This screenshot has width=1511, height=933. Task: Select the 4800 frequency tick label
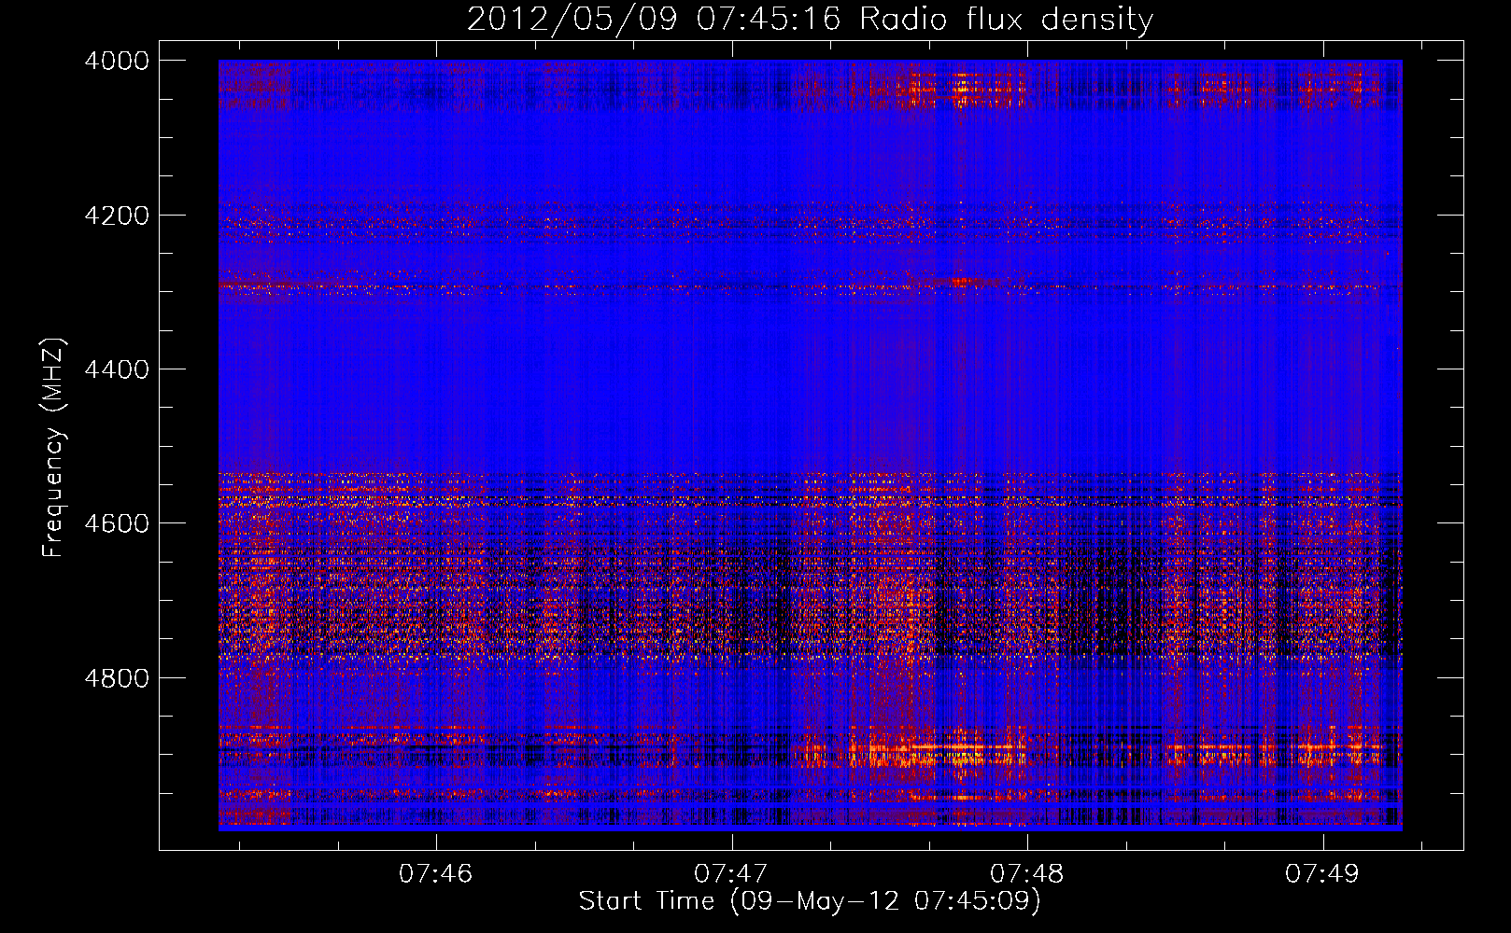(x=117, y=677)
